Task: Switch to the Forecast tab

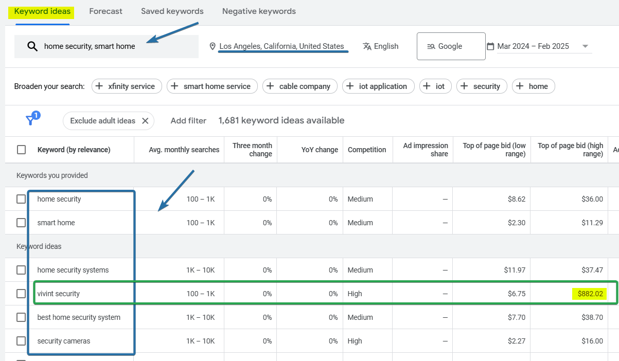Action: pos(105,11)
